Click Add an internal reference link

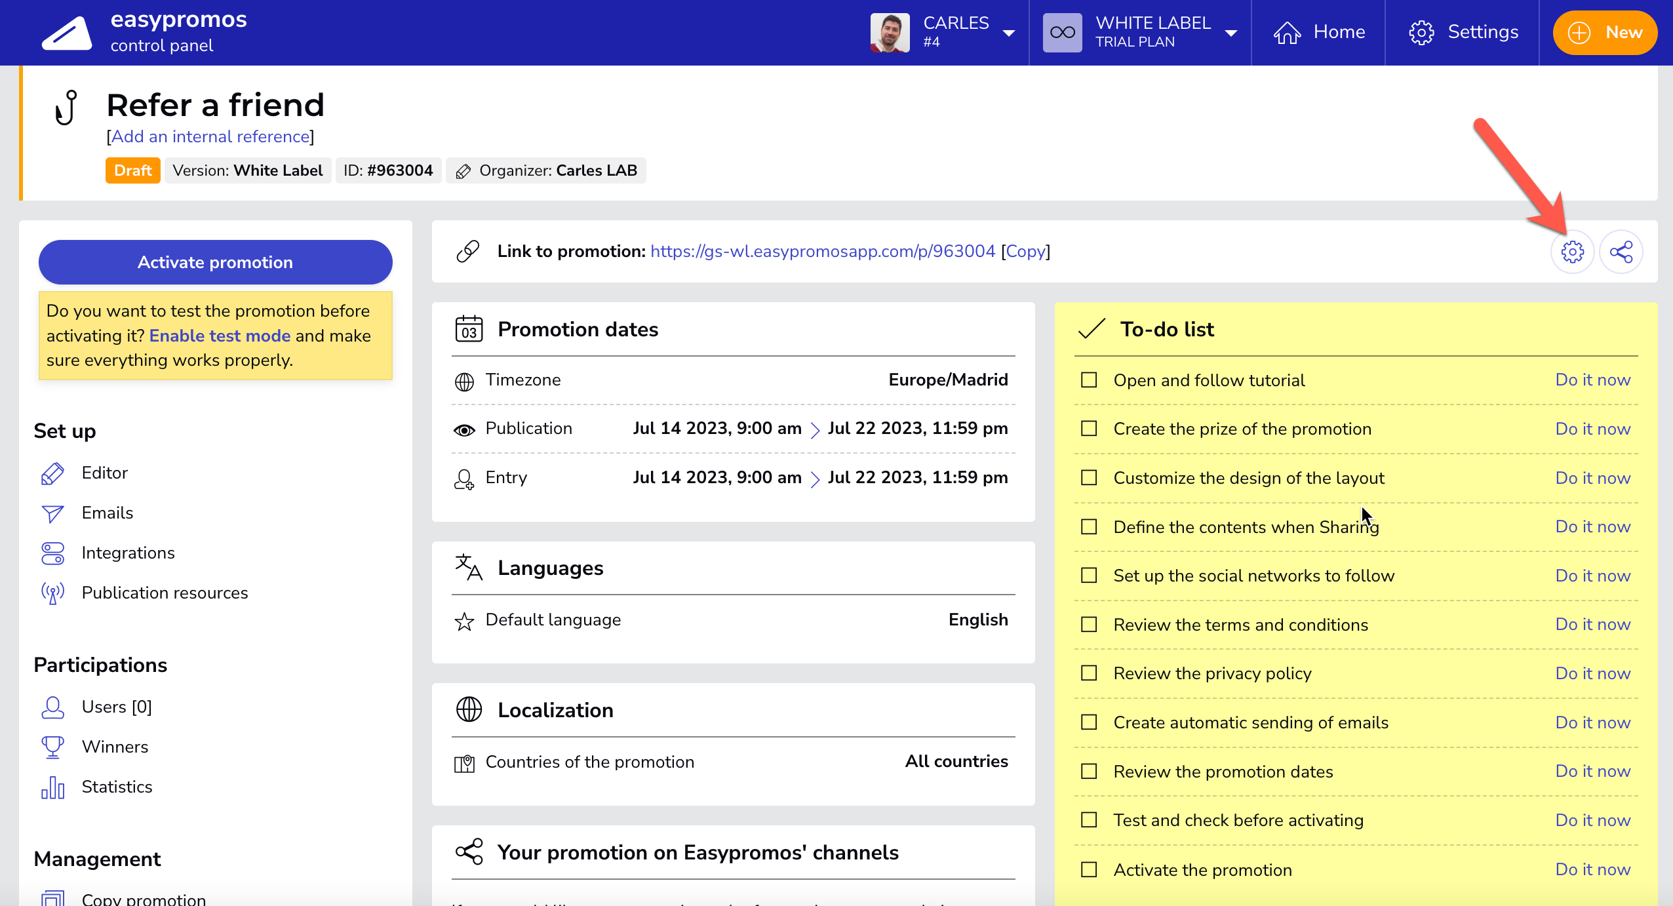click(x=210, y=136)
